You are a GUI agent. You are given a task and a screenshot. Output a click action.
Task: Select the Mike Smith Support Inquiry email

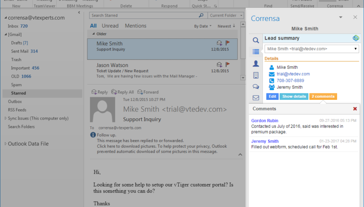pyautogui.click(x=162, y=49)
